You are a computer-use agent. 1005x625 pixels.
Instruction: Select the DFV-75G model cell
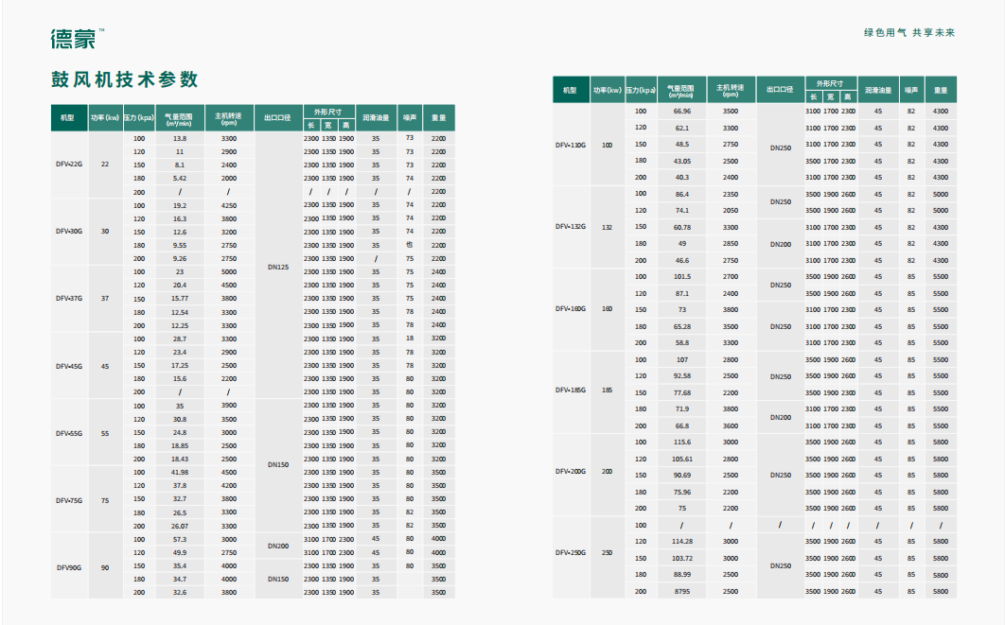click(69, 500)
